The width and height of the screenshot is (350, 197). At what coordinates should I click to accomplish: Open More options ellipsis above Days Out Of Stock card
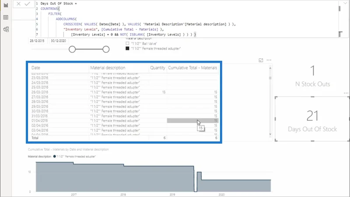[346, 93]
